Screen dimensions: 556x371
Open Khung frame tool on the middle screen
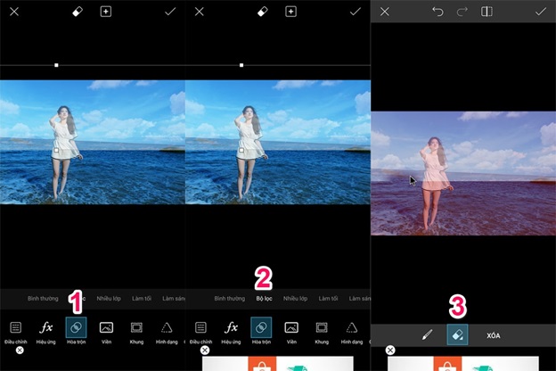pyautogui.click(x=322, y=333)
